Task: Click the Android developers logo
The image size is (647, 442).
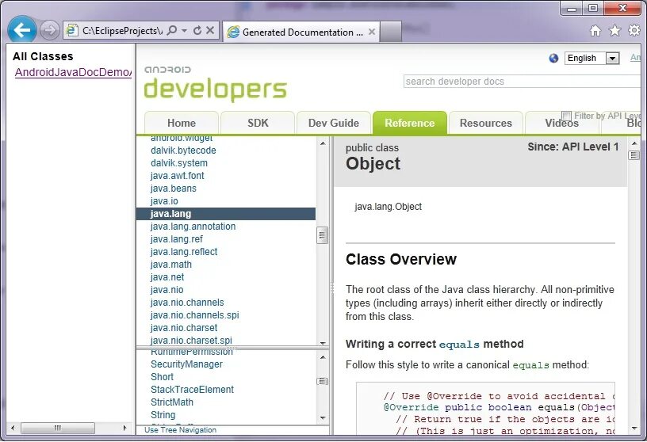Action: click(x=215, y=84)
